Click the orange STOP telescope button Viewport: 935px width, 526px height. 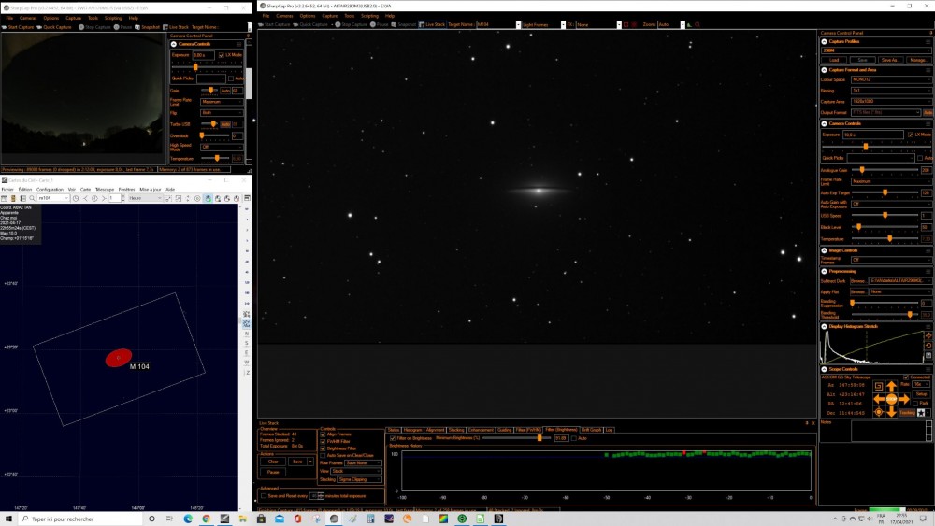click(x=891, y=399)
